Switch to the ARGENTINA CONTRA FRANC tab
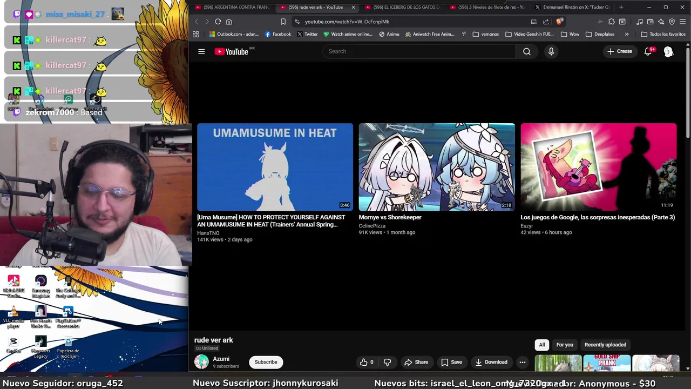The height and width of the screenshot is (389, 691). pyautogui.click(x=232, y=7)
